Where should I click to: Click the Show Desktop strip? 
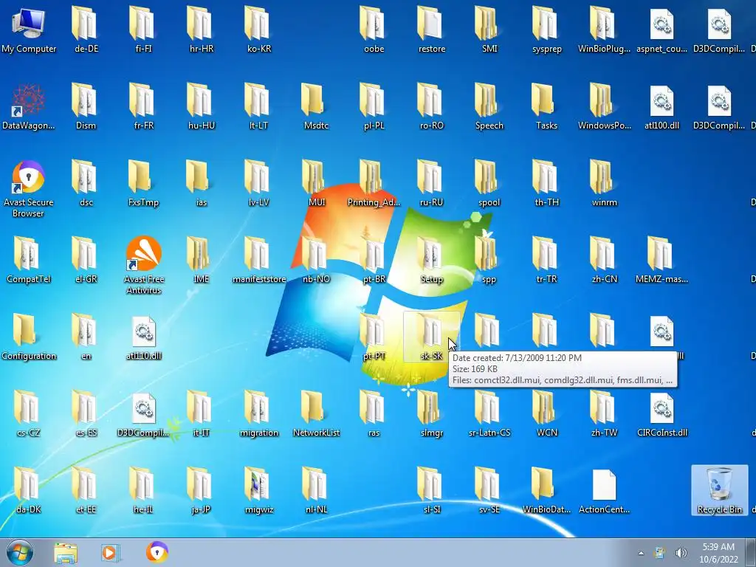pos(751,552)
